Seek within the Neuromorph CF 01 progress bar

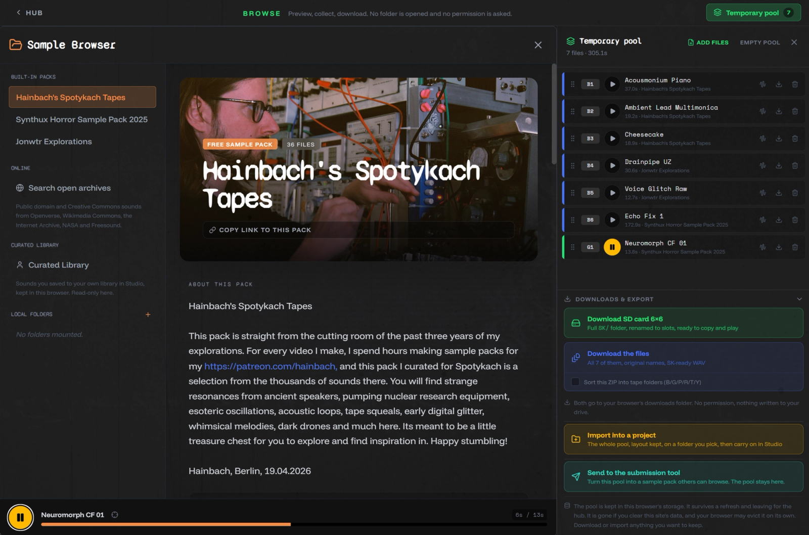(x=294, y=524)
